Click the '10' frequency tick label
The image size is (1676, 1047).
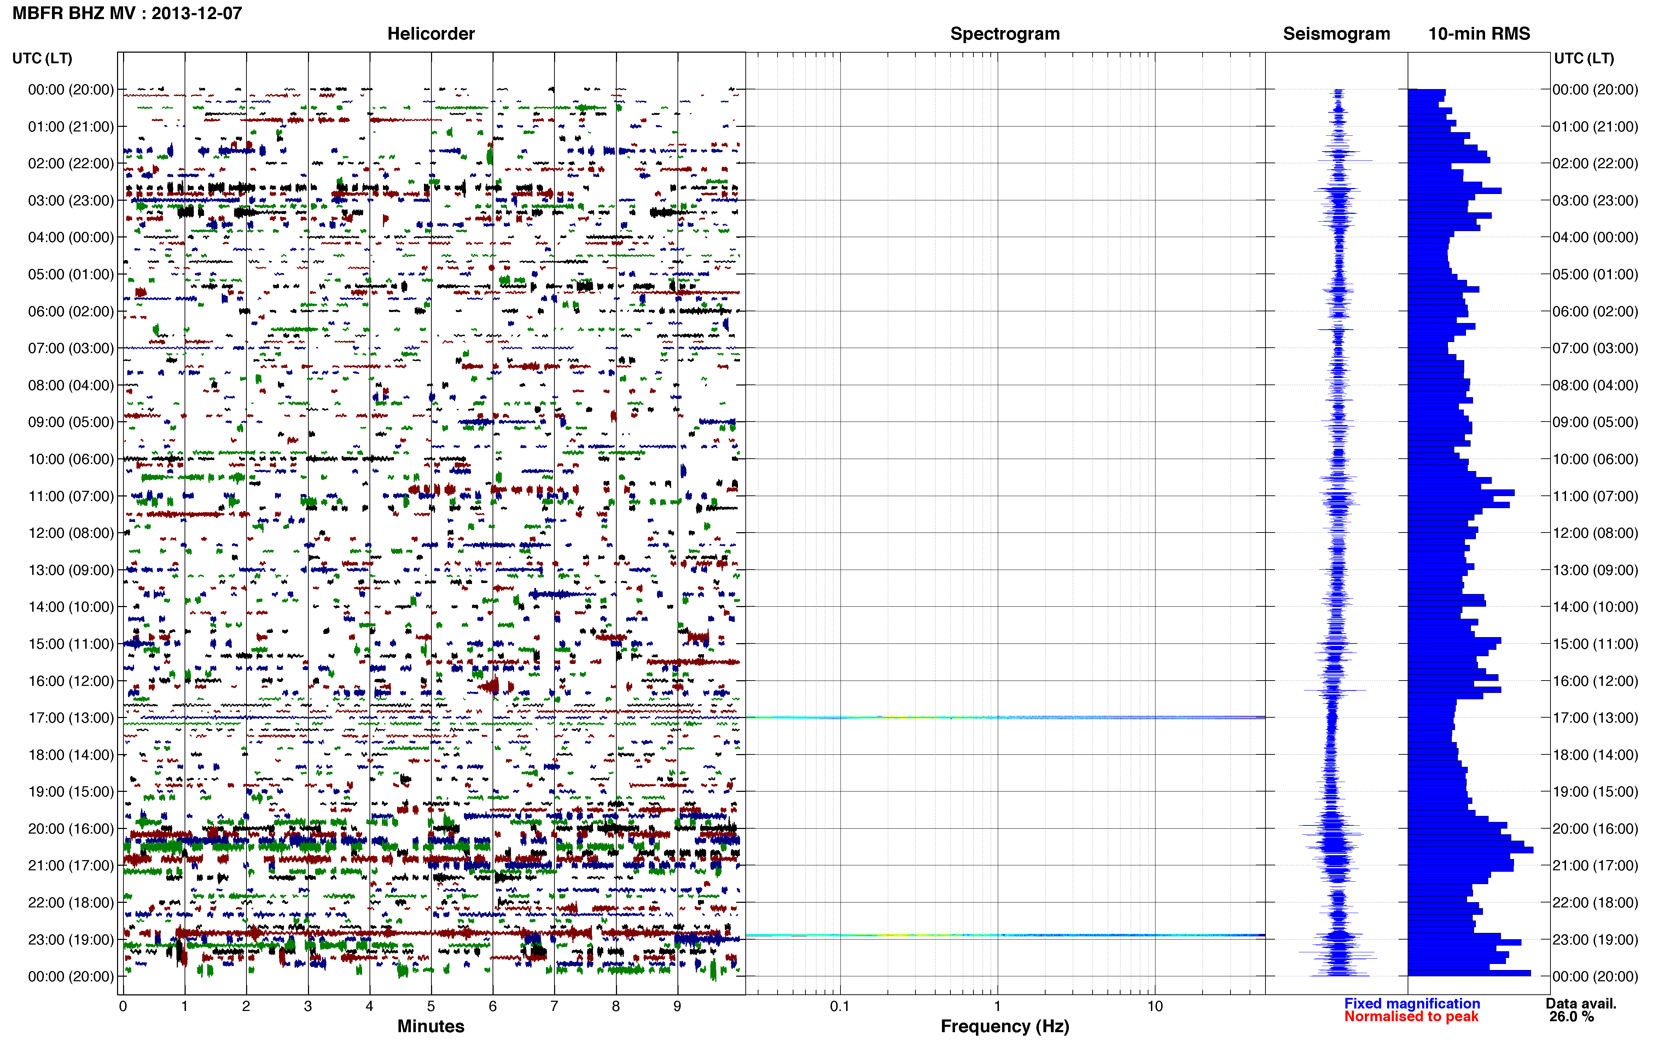point(1154,1006)
